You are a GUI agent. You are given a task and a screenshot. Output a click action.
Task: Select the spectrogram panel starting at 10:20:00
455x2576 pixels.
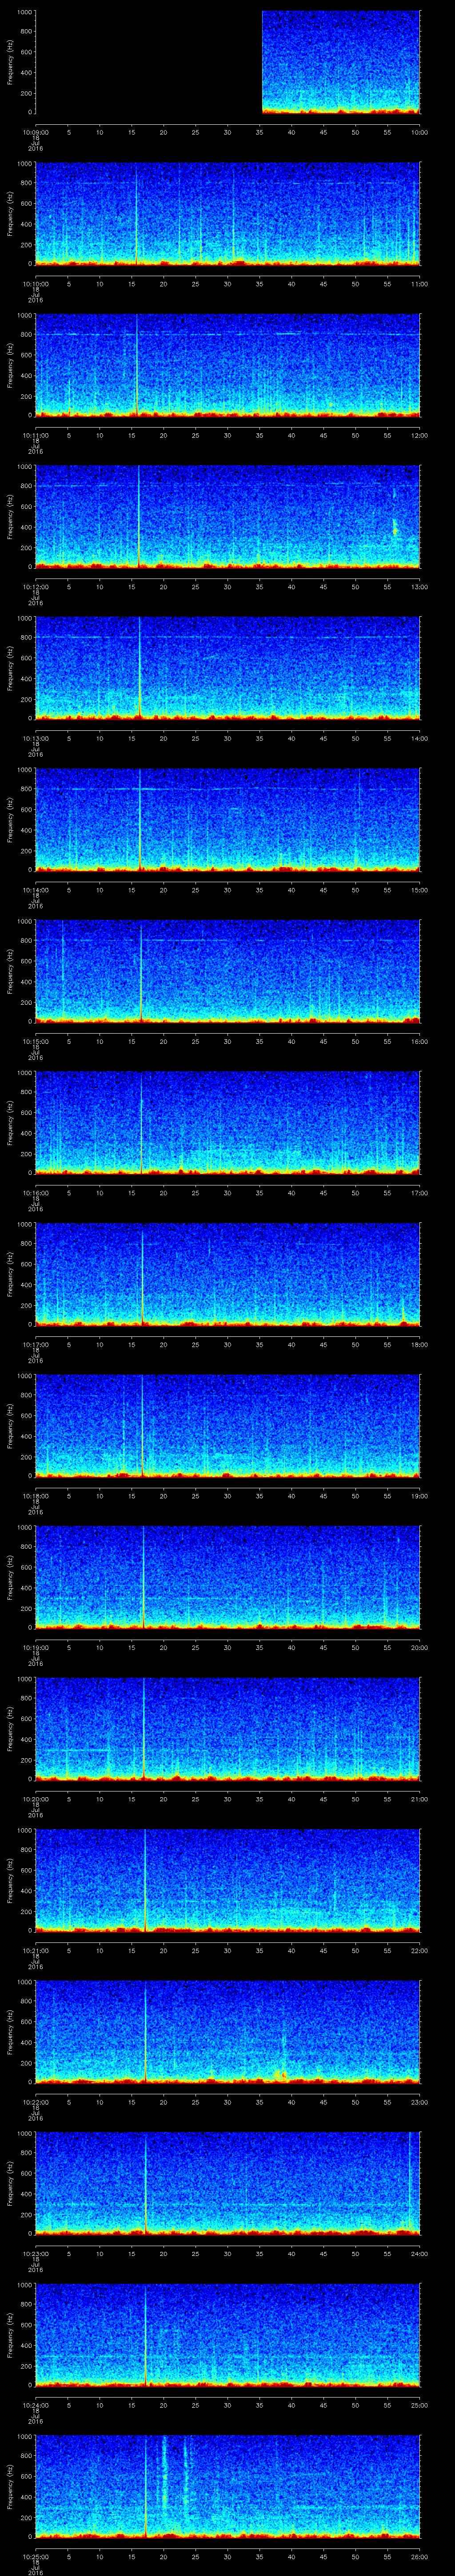point(227,1729)
